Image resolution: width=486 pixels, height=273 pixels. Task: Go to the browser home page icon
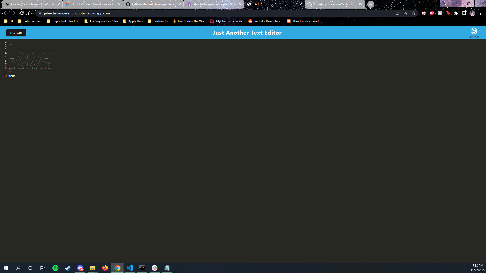[30, 13]
